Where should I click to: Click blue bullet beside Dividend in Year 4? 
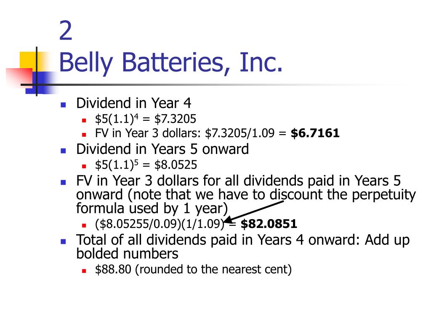(x=63, y=105)
